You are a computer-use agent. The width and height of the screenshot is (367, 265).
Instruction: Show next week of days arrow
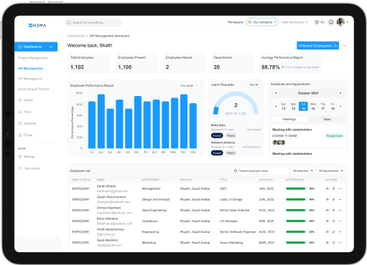(340, 106)
